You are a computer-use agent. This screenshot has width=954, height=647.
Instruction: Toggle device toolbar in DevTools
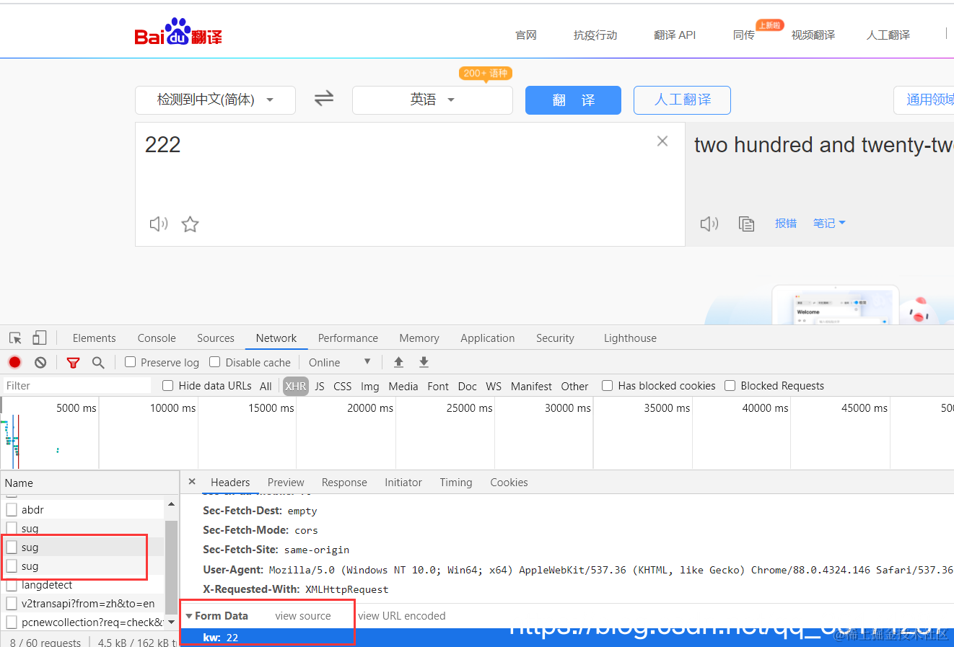(40, 338)
